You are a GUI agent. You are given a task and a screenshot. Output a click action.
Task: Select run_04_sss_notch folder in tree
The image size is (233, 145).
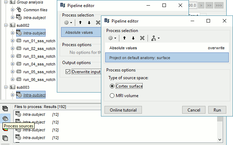(39, 64)
